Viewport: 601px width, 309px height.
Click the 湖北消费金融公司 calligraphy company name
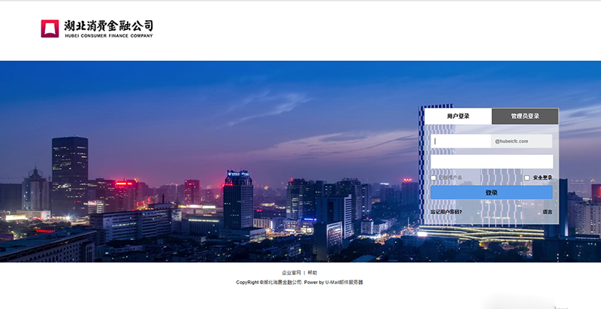[x=108, y=26]
